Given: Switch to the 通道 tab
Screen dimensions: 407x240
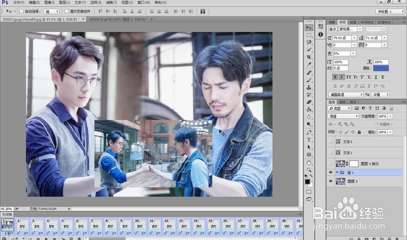Looking at the screenshot, I should (x=342, y=102).
